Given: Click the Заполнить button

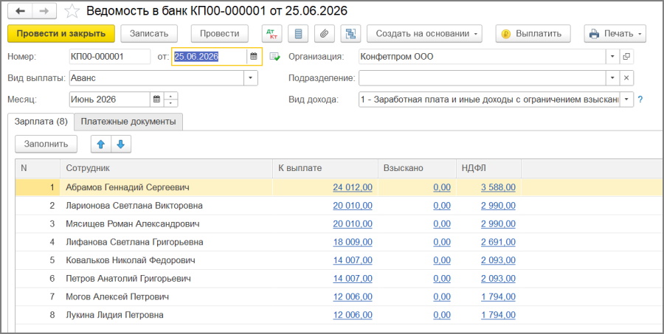Looking at the screenshot, I should (x=46, y=145).
